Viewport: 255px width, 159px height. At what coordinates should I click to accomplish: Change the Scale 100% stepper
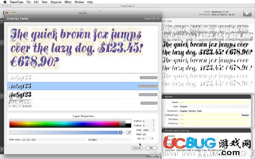(x=153, y=130)
